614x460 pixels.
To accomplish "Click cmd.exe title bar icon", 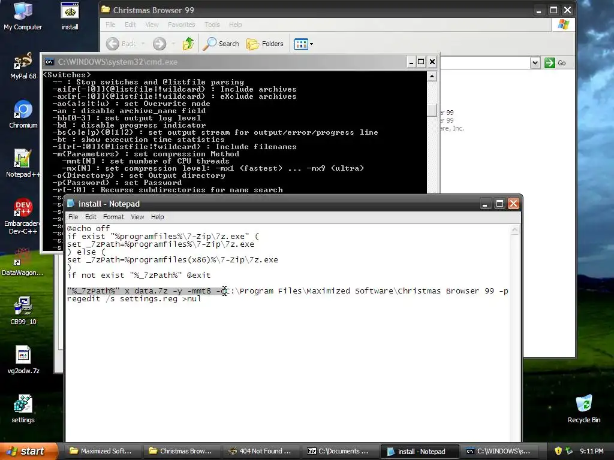I will (49, 62).
